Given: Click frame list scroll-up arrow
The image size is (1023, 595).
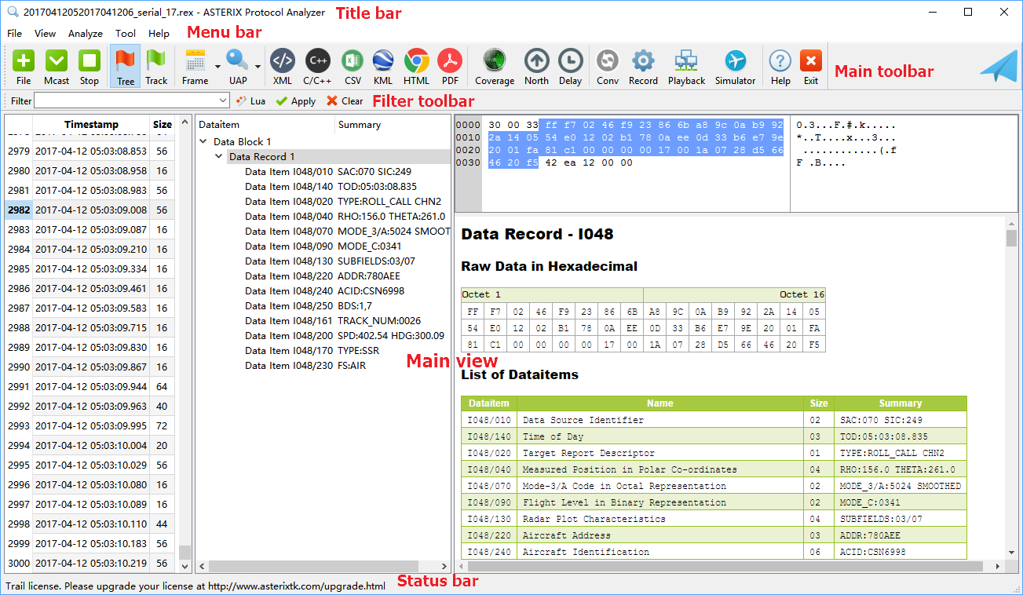Looking at the screenshot, I should pos(185,122).
